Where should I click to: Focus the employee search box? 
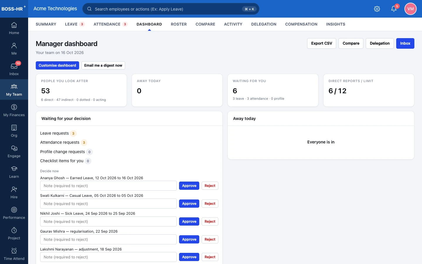click(x=171, y=9)
